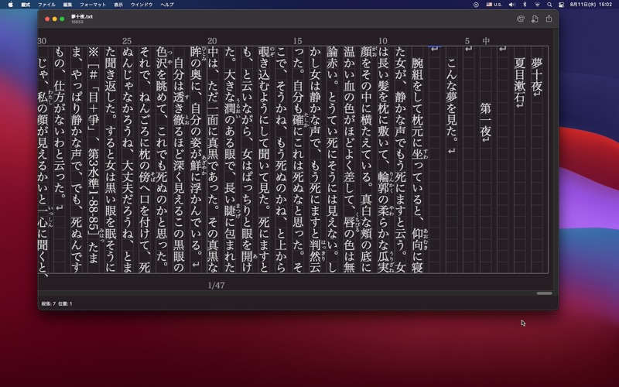Click the line starting かし女は静かな声で
Viewport: 619px width, 387px height.
[315, 159]
